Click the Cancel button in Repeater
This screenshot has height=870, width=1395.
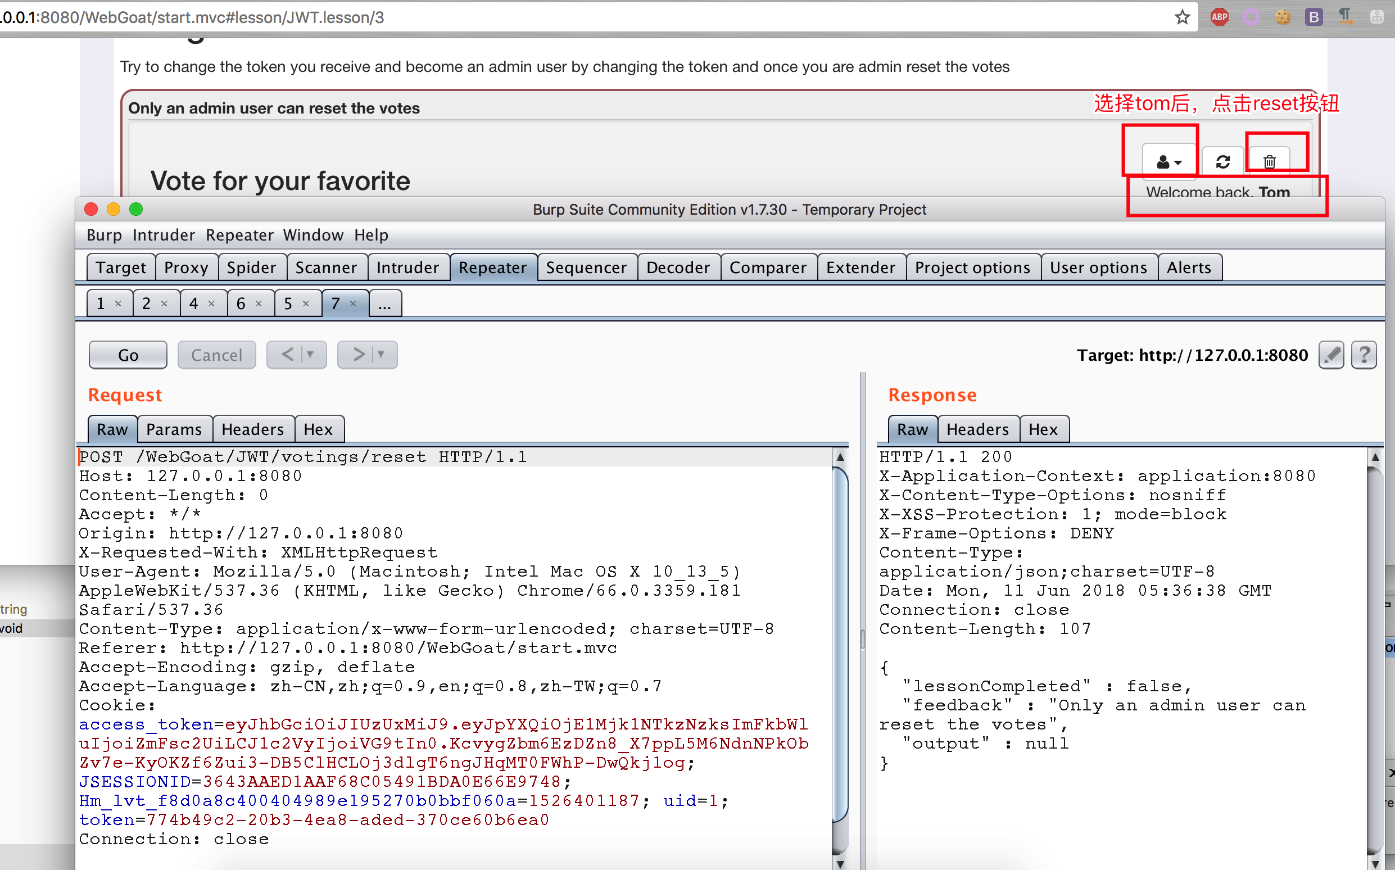click(x=216, y=355)
